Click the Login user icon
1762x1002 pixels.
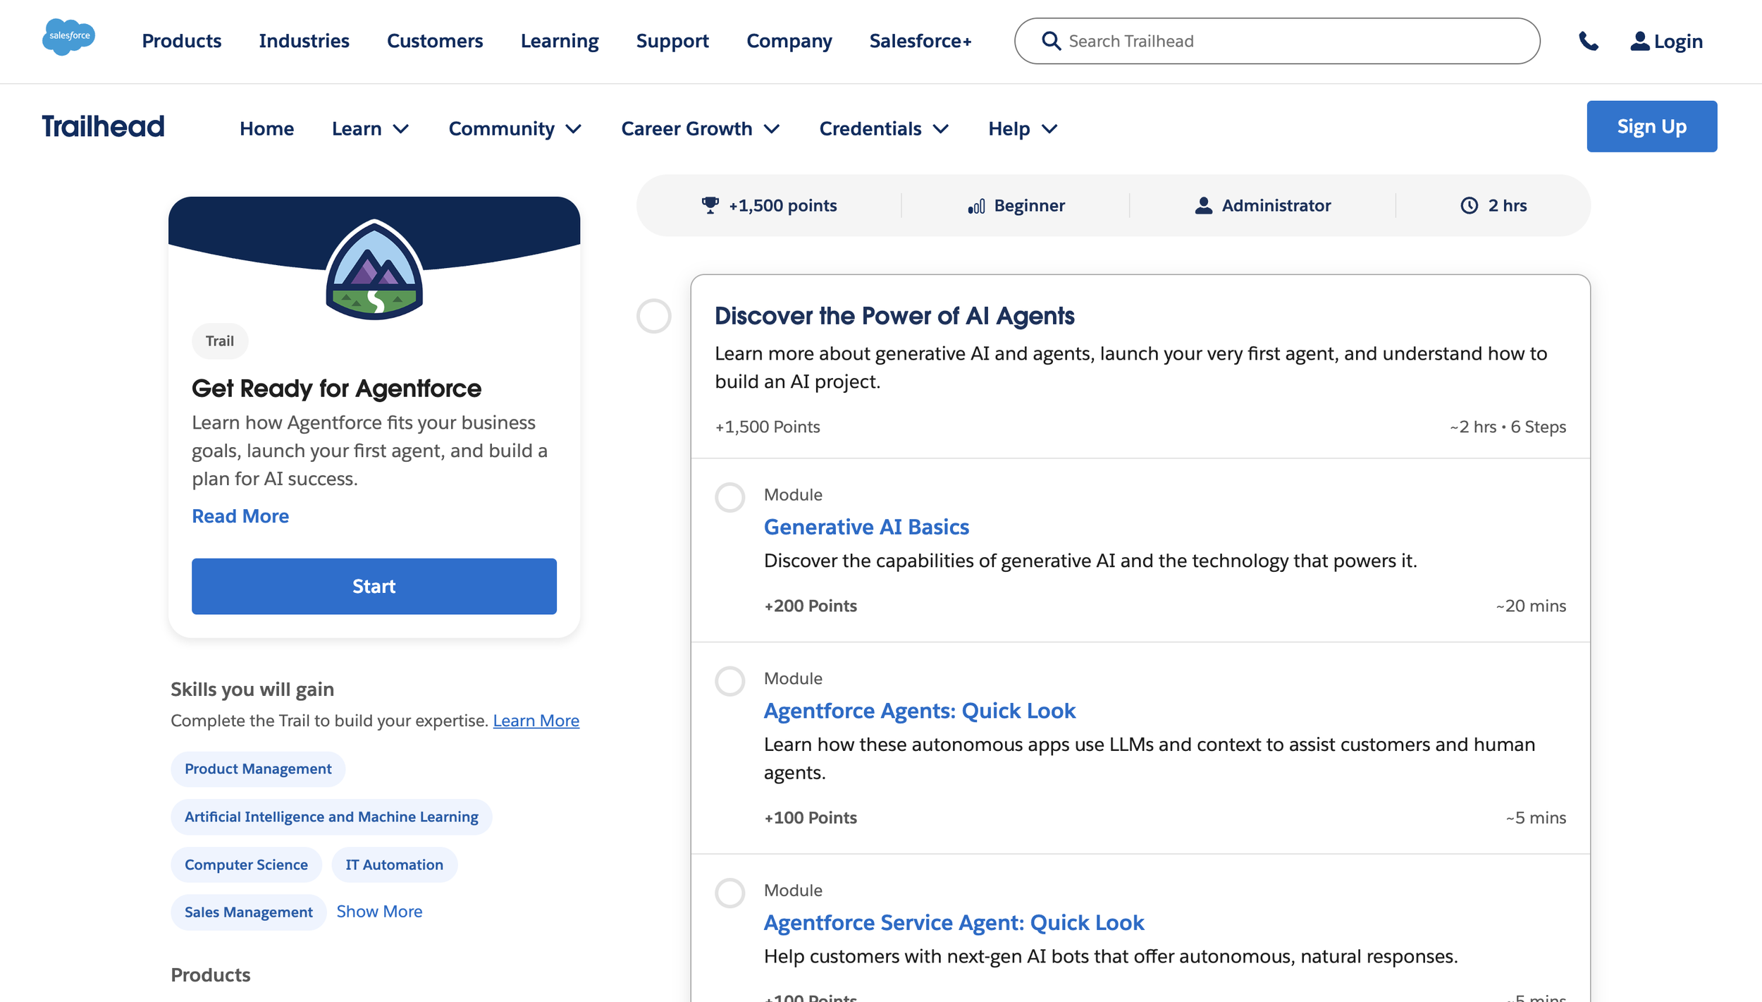point(1639,42)
